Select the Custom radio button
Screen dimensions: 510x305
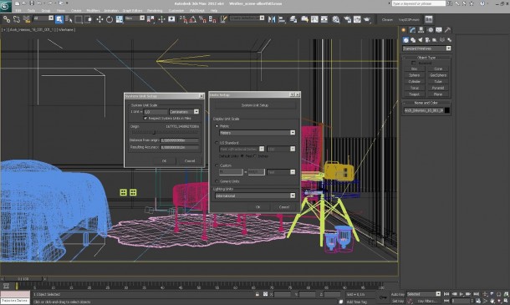(x=217, y=165)
